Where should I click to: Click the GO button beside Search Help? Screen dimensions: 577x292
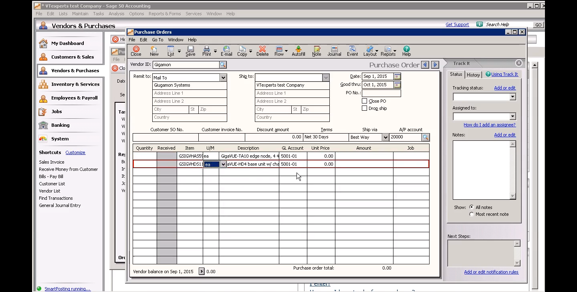(x=539, y=25)
